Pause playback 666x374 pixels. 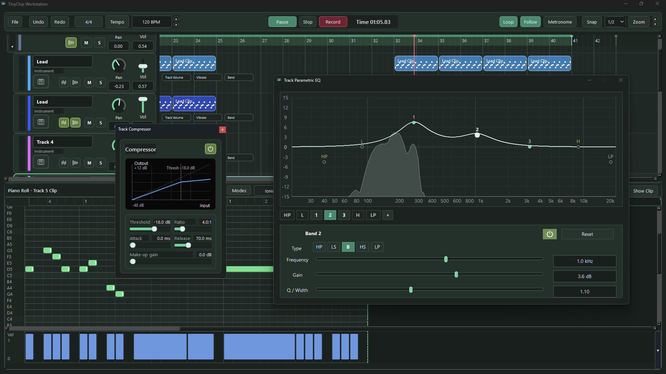[x=282, y=22]
